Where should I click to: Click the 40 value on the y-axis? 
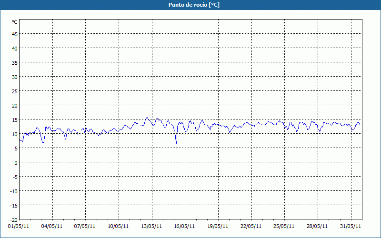[x=15, y=49]
